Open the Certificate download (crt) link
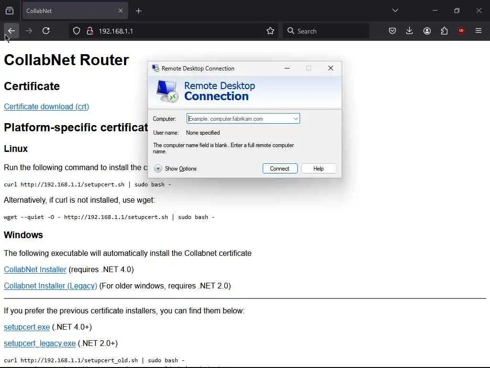The image size is (490, 368). 46,107
